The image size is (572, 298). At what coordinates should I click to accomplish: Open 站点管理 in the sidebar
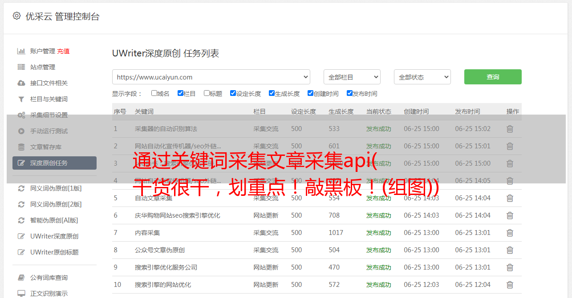[x=43, y=67]
